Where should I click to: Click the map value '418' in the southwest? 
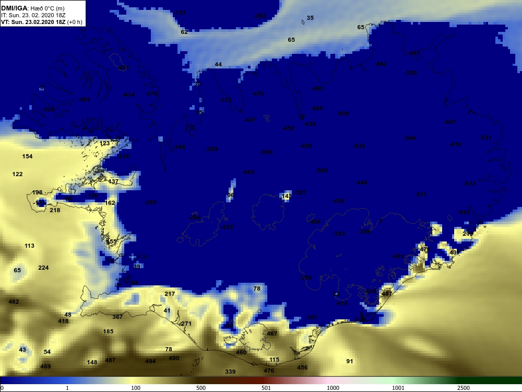click(x=63, y=321)
